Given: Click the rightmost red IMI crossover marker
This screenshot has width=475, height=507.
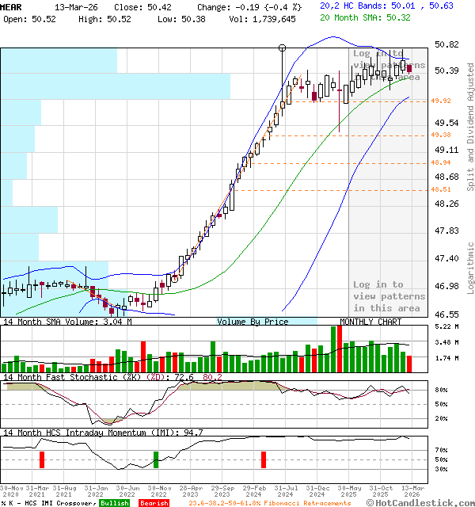Looking at the screenshot, I should click(263, 459).
